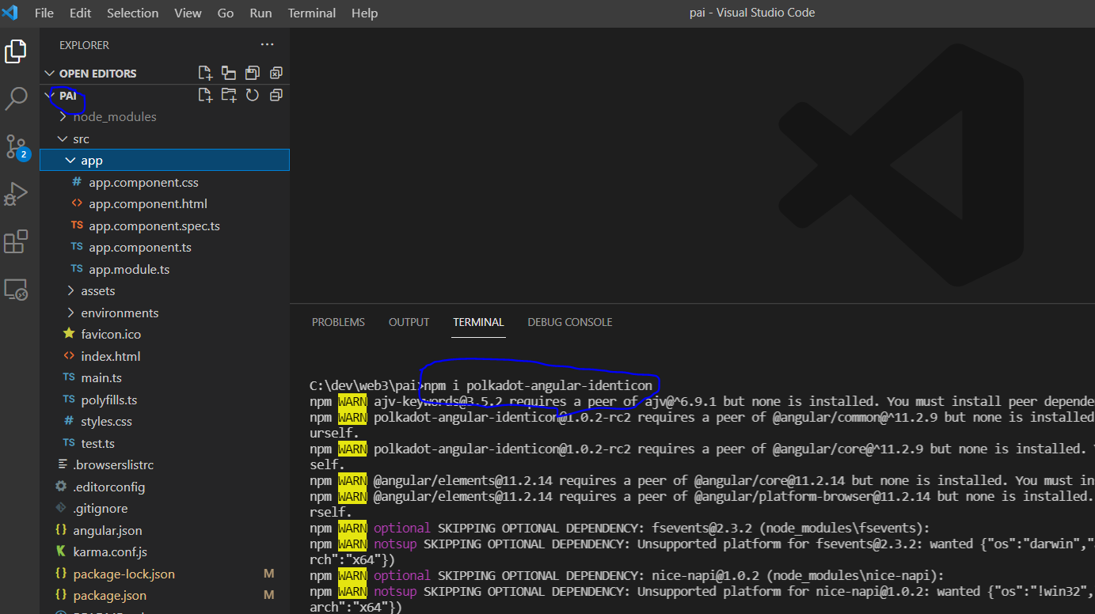Create new untitled file in Open Editors
This screenshot has width=1095, height=614.
tap(205, 73)
